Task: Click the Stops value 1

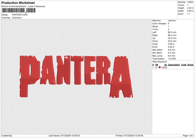Action: click(168, 27)
